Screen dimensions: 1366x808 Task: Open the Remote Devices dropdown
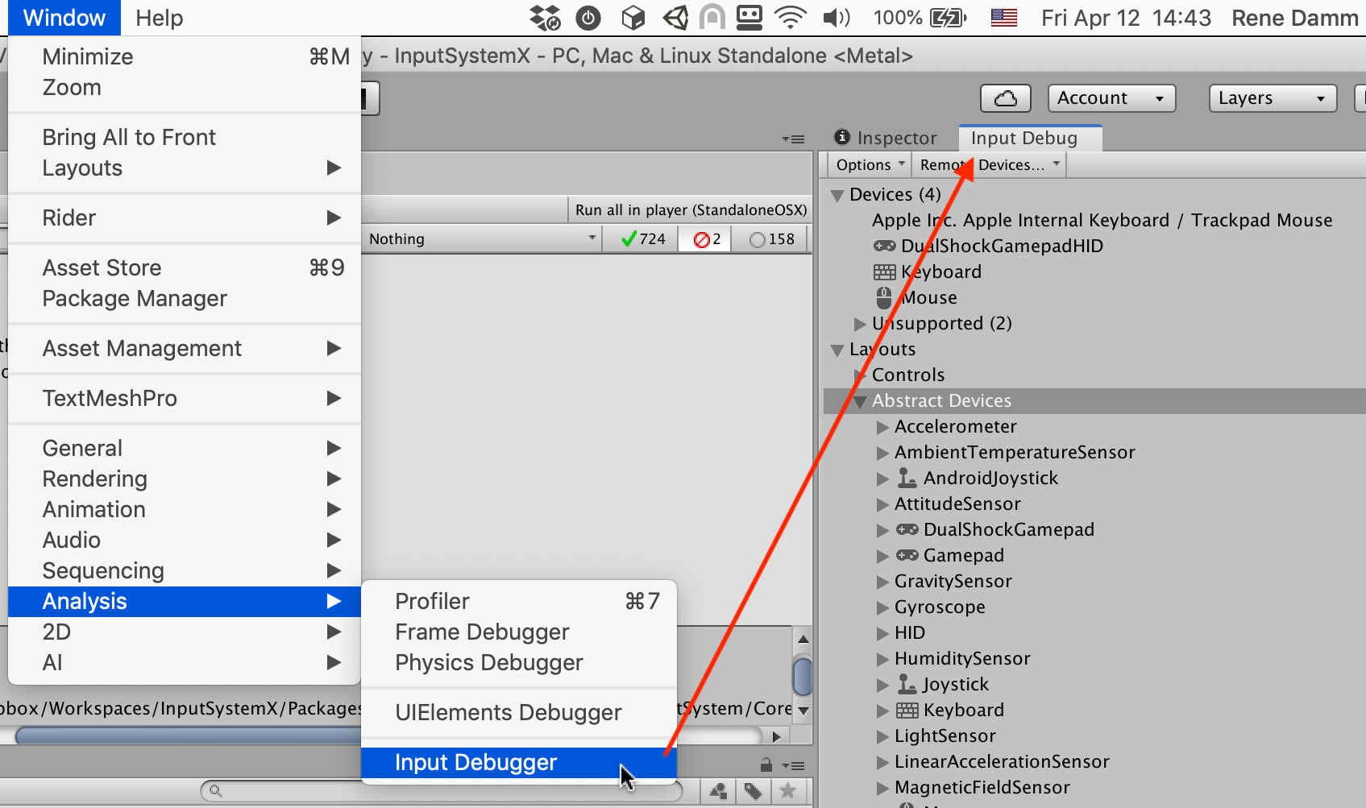[990, 164]
